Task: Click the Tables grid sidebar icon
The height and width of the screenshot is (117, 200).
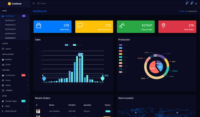Action: (x=3, y=85)
